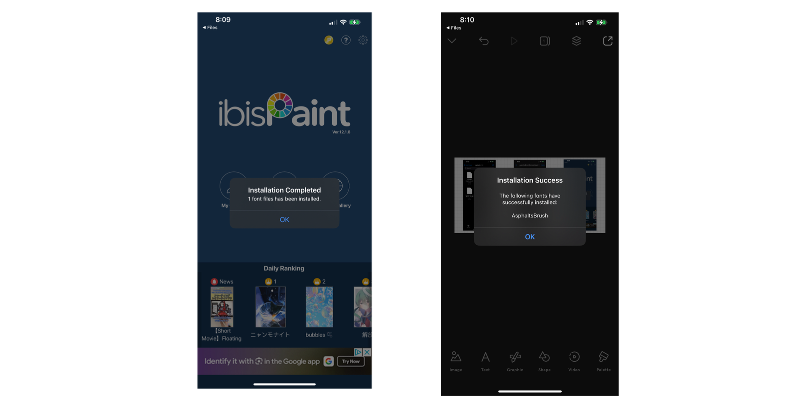Collapse editor with down chevron
The width and height of the screenshot is (803, 401).
tap(452, 41)
